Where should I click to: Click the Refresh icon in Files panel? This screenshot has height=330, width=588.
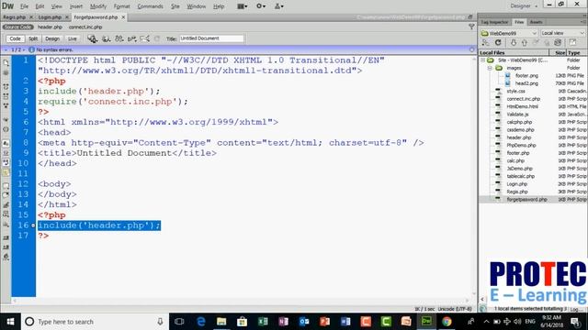point(498,43)
